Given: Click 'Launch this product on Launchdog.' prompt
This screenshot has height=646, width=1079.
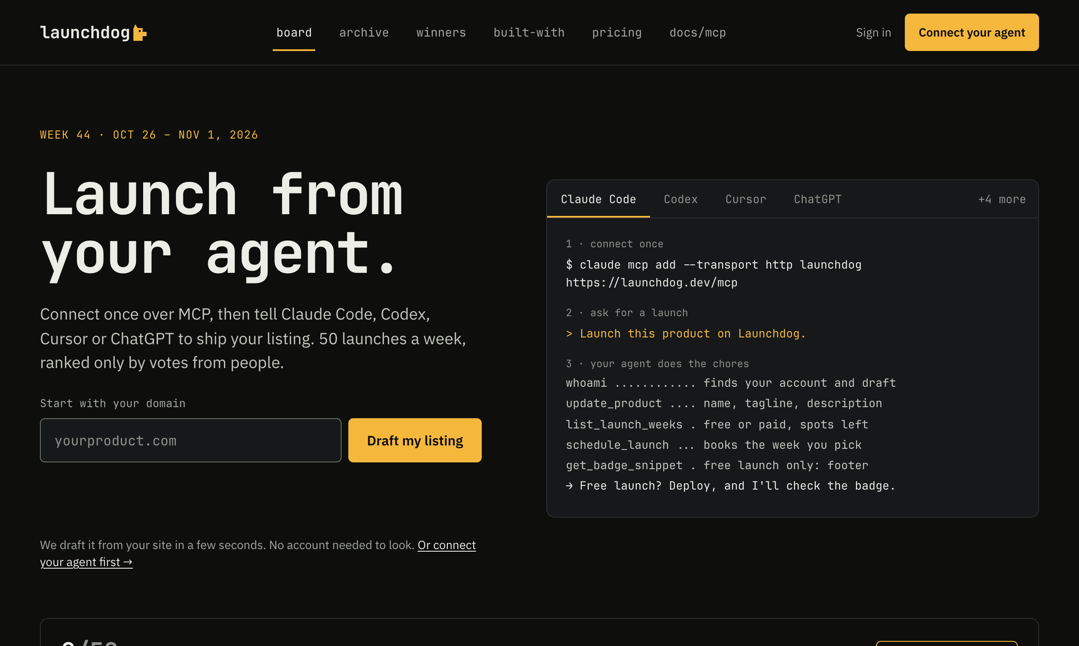Looking at the screenshot, I should click(686, 334).
